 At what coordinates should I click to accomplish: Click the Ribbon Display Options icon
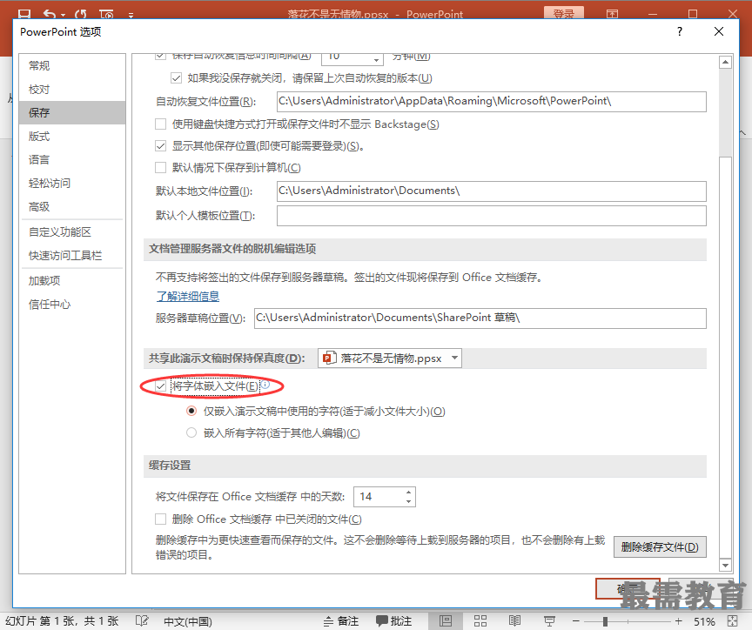click(x=612, y=13)
